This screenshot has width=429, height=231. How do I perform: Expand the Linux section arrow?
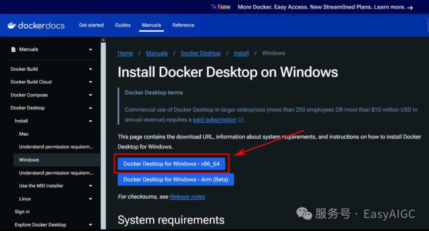91,199
